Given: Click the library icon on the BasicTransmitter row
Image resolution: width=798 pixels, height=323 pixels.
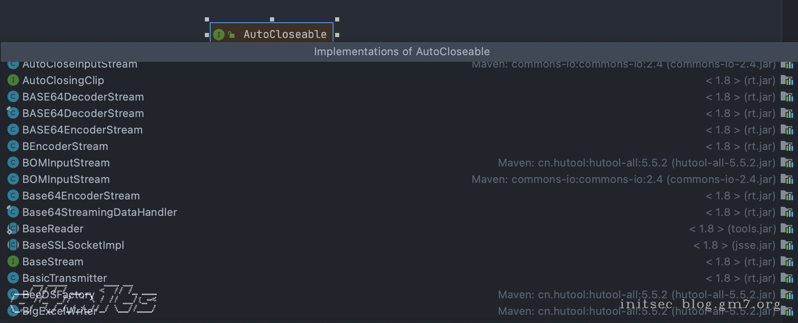Looking at the screenshot, I should [x=786, y=278].
